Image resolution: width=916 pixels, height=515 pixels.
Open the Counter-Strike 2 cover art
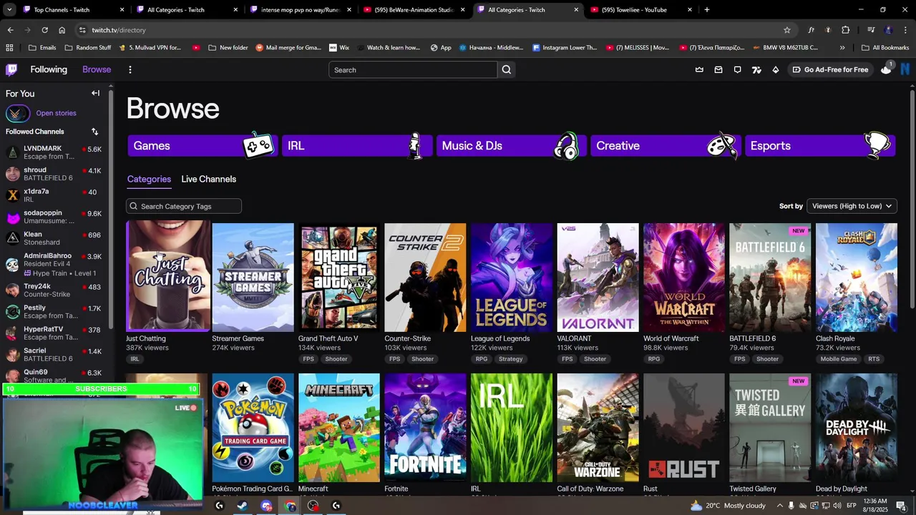pyautogui.click(x=425, y=278)
